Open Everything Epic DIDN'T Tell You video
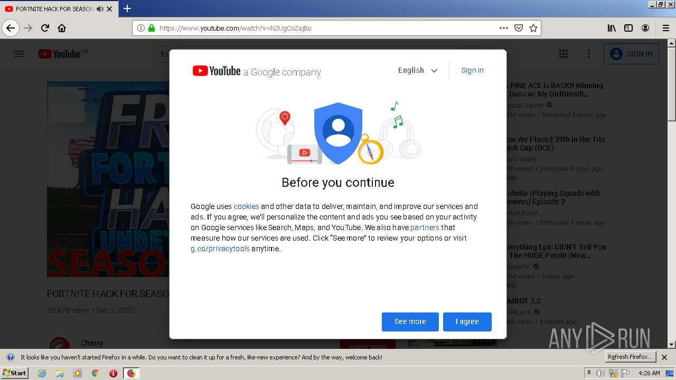The image size is (676, 380). tap(557, 251)
